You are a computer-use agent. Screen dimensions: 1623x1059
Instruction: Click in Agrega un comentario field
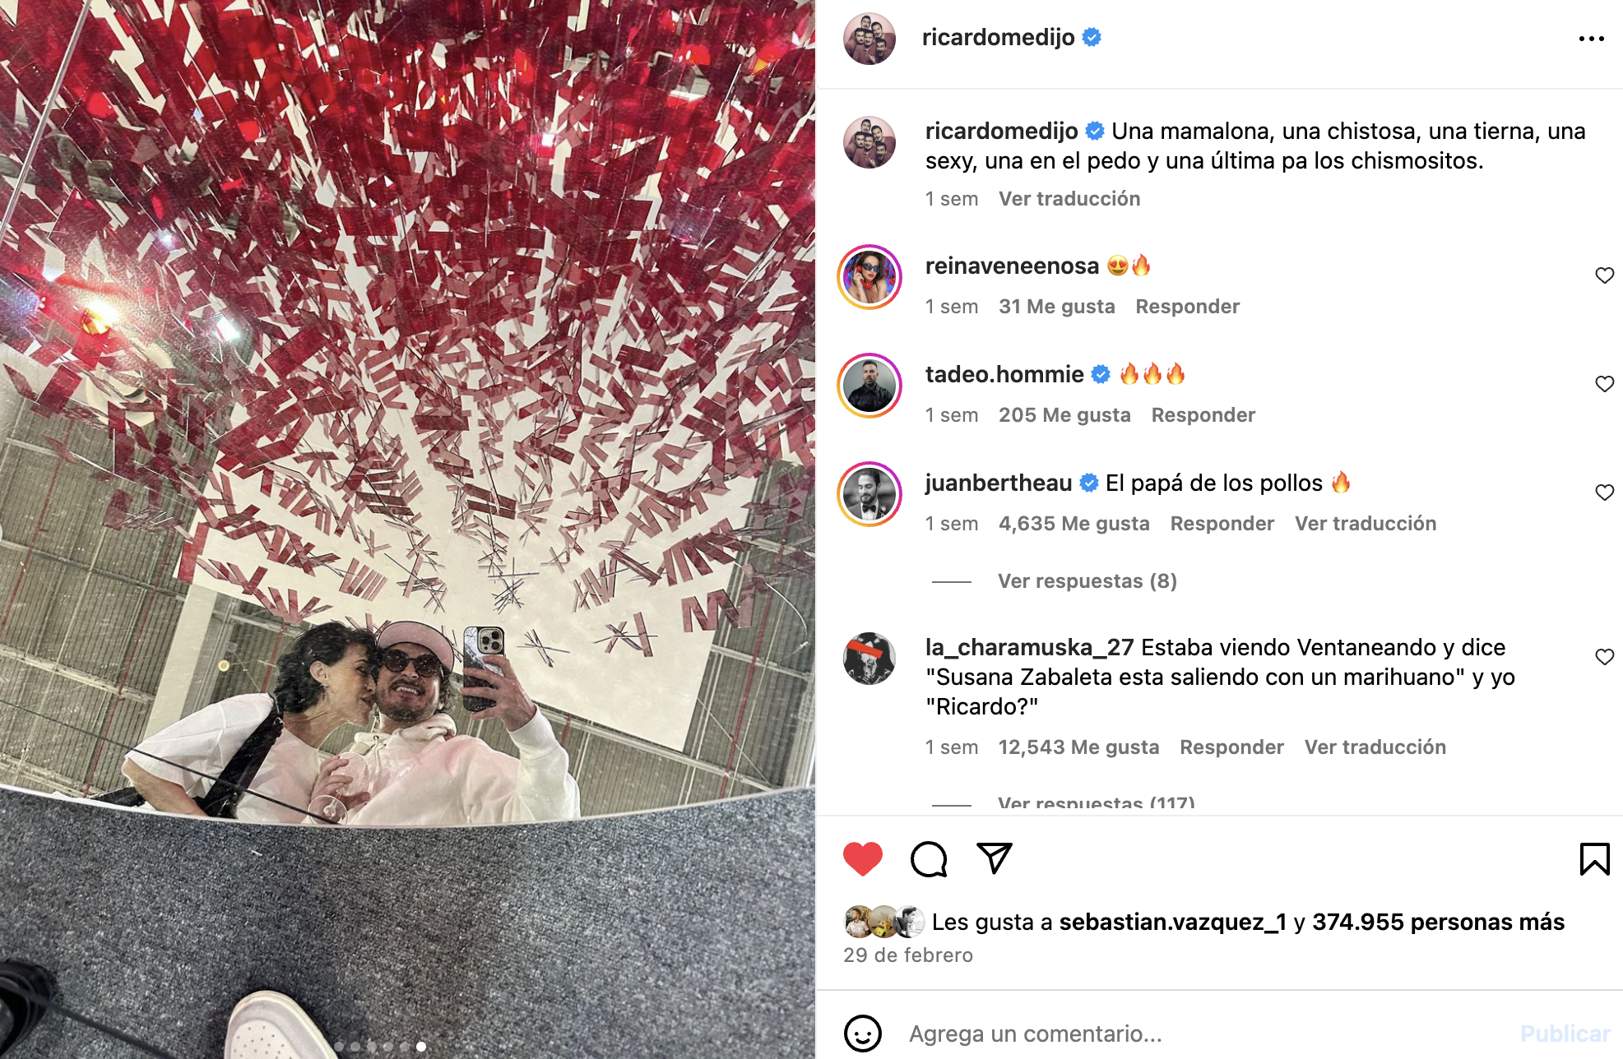[x=1201, y=1034]
